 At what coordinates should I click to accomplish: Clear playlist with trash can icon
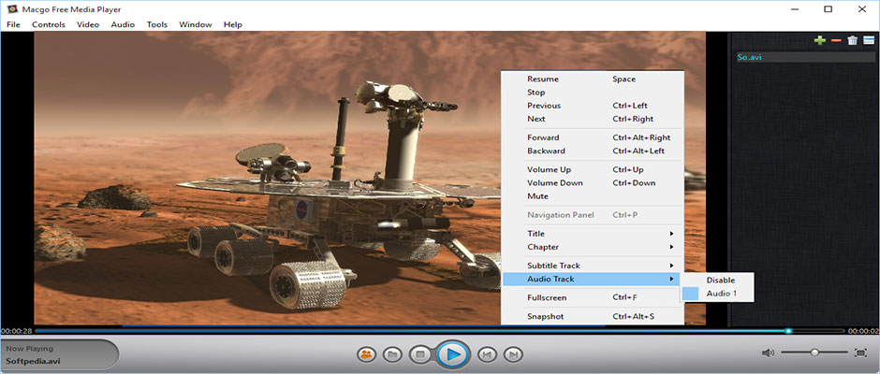(853, 40)
